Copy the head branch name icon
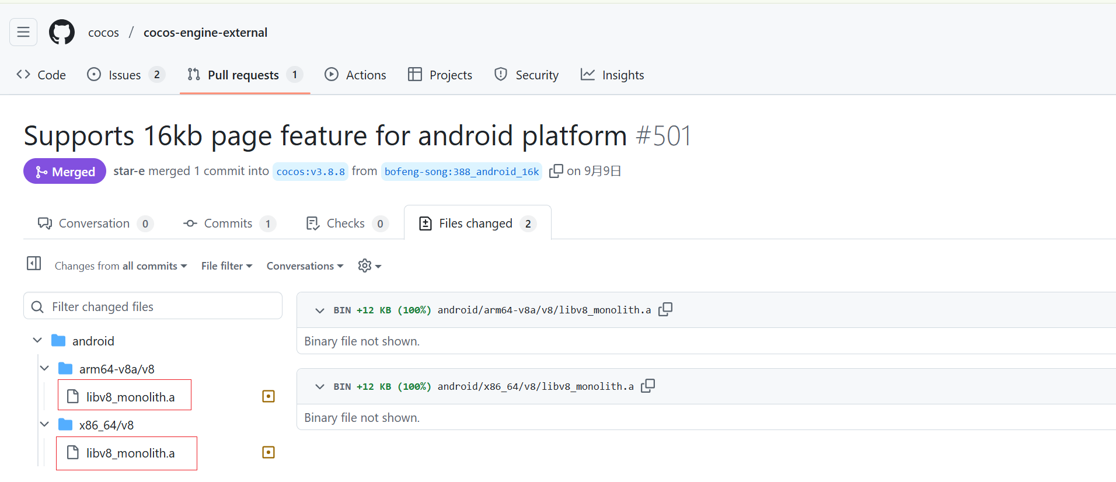Image resolution: width=1116 pixels, height=482 pixels. [x=556, y=171]
